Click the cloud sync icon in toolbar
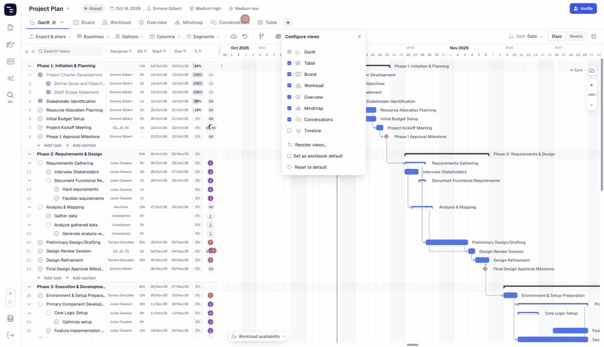Image resolution: width=604 pixels, height=347 pixels. [233, 37]
